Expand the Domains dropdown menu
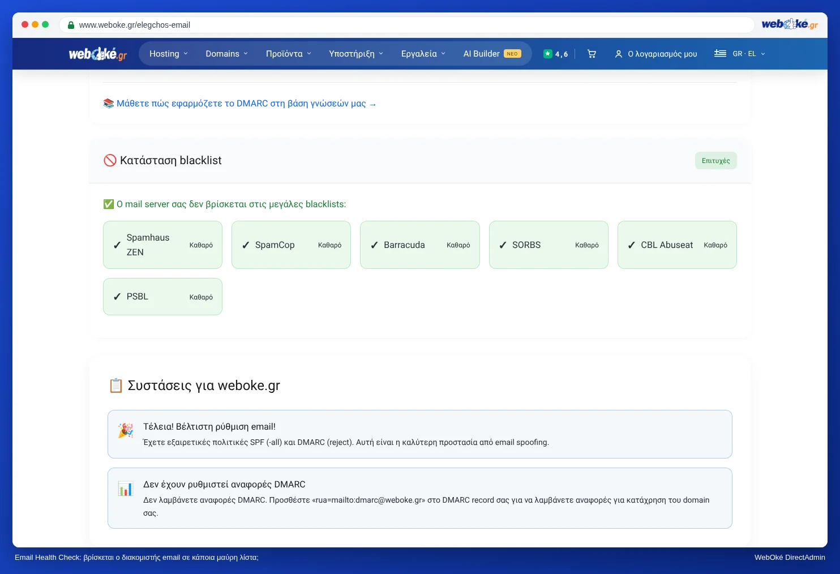The height and width of the screenshot is (574, 840). tap(227, 54)
